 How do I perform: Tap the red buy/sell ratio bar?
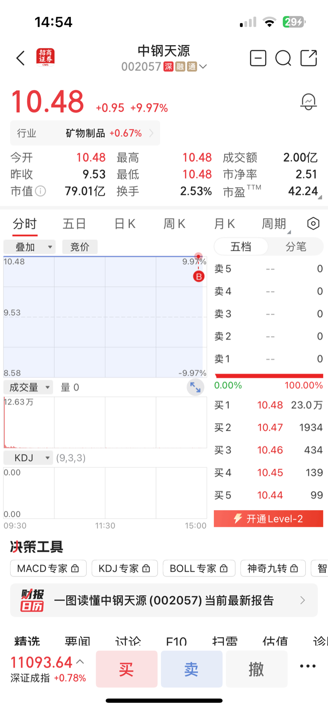(x=269, y=376)
